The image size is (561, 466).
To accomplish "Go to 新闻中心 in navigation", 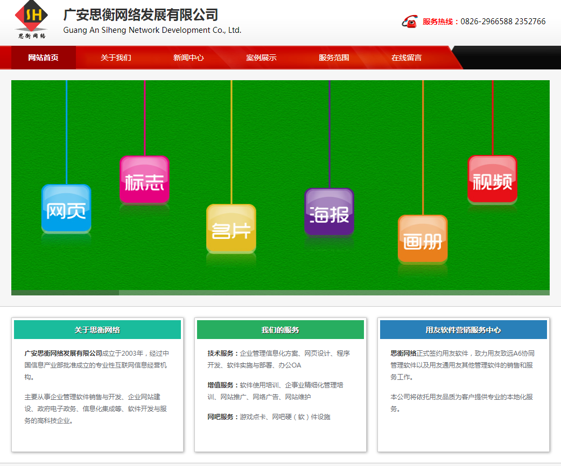I will 188,58.
